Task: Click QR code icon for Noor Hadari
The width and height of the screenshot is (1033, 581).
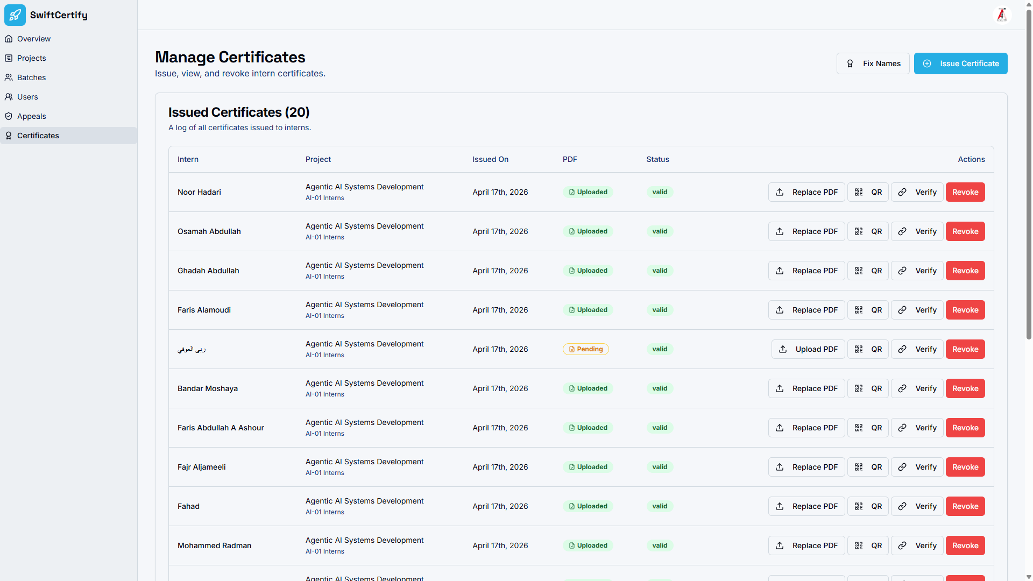Action: tap(859, 192)
